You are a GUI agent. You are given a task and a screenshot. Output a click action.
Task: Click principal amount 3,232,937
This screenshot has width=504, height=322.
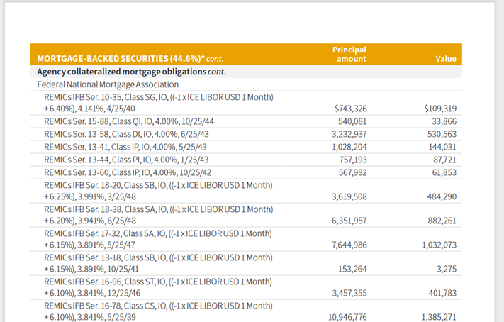pyautogui.click(x=349, y=134)
